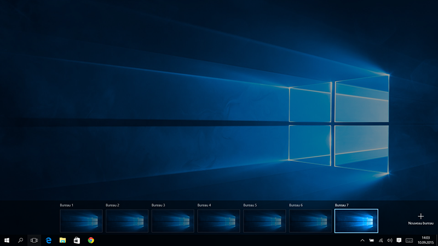Open File Explorer from taskbar
This screenshot has width=438, height=246.
[62, 240]
